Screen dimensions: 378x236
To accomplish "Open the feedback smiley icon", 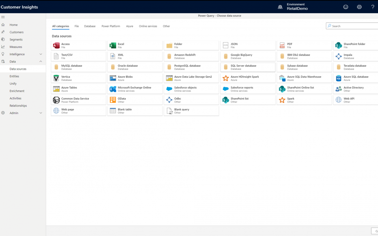I will click(x=346, y=7).
